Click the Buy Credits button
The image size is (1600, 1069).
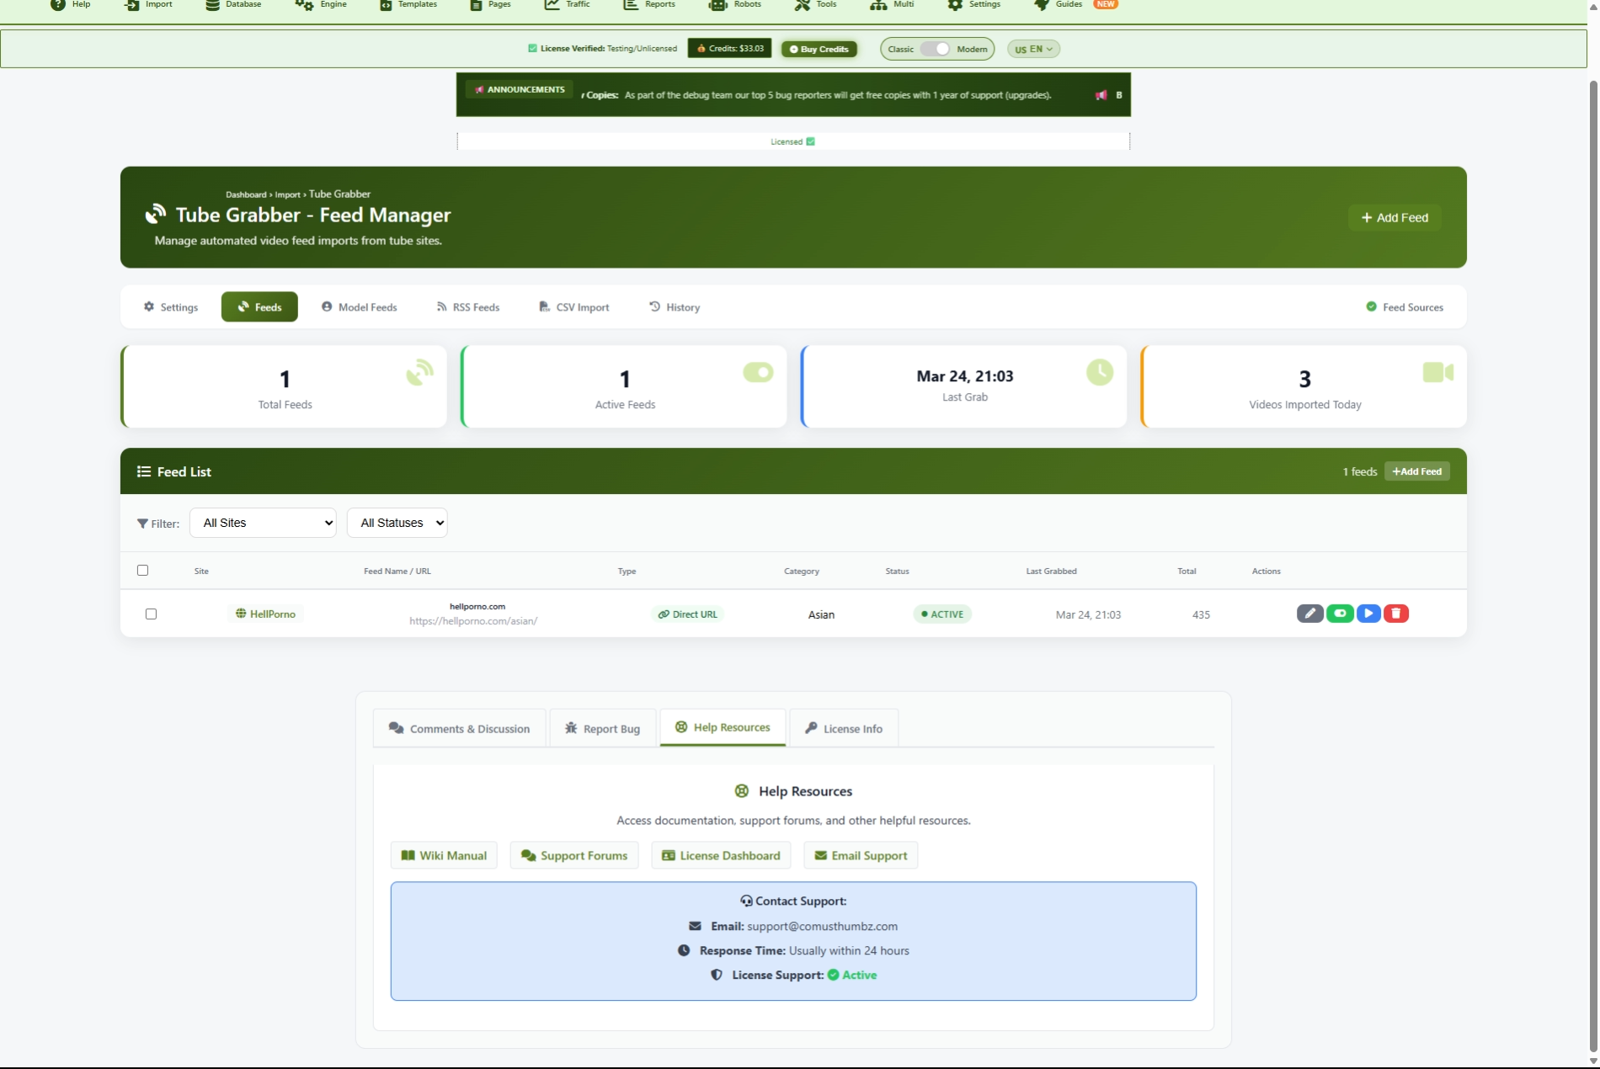click(x=819, y=49)
